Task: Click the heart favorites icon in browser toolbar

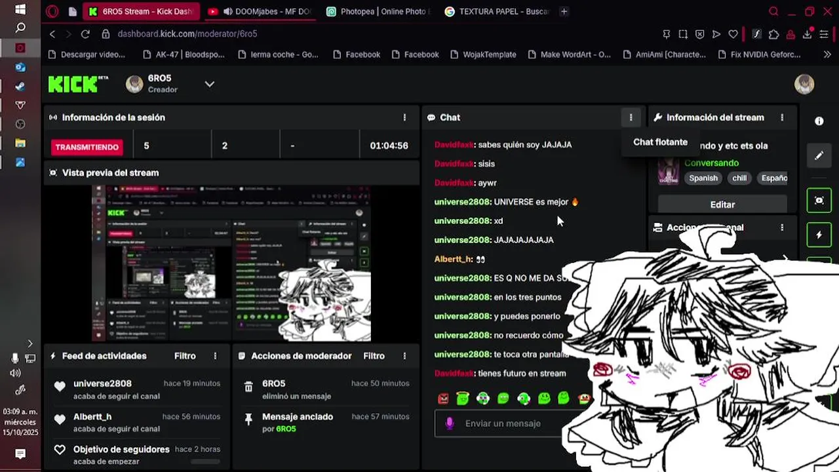Action: pos(733,34)
